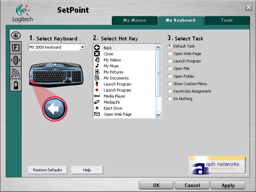Click the hot key list scroll-up arrow
256x192 pixels.
coord(158,47)
